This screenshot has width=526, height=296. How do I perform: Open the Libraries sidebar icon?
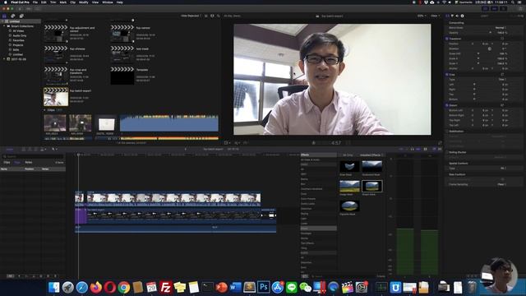pos(4,16)
